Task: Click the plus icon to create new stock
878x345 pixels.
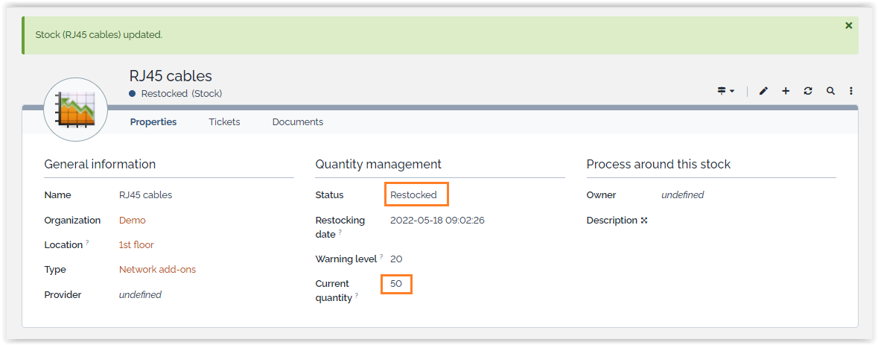Action: pos(786,91)
